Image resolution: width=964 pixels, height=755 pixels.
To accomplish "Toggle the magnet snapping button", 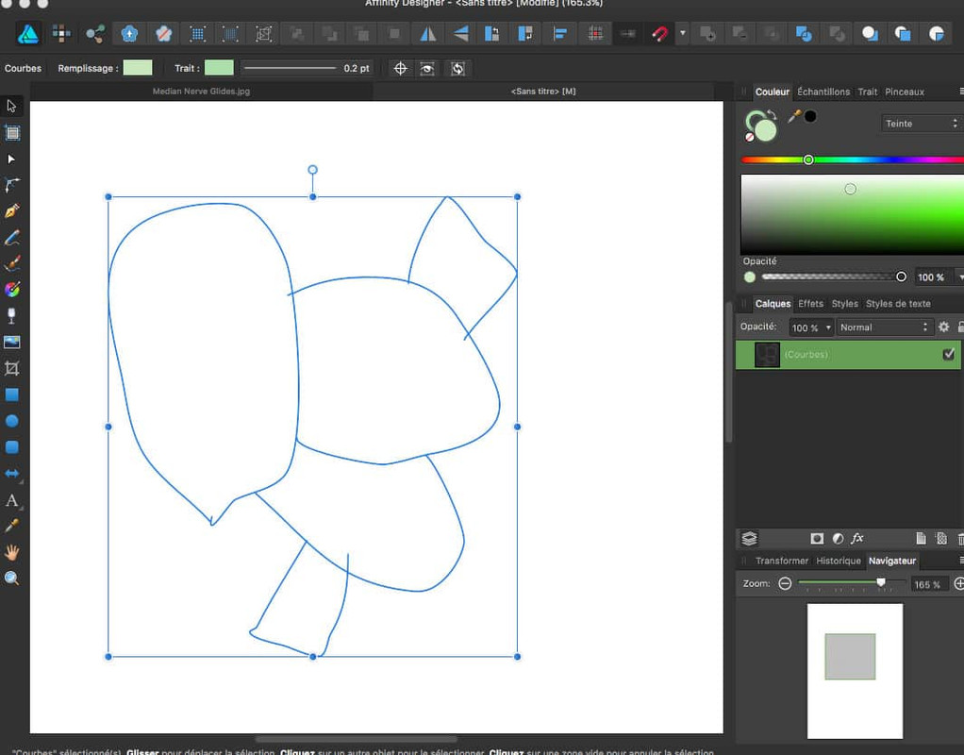I will click(660, 34).
